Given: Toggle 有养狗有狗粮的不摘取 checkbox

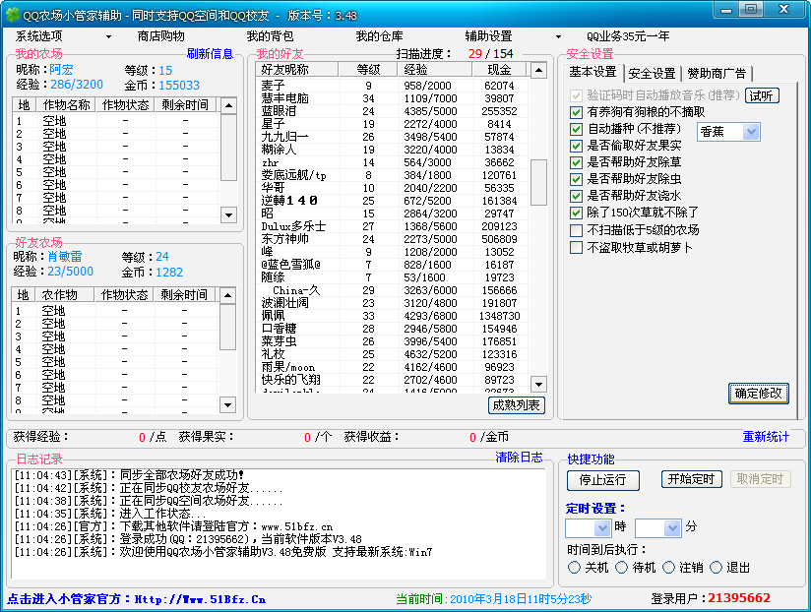Looking at the screenshot, I should pos(576,112).
